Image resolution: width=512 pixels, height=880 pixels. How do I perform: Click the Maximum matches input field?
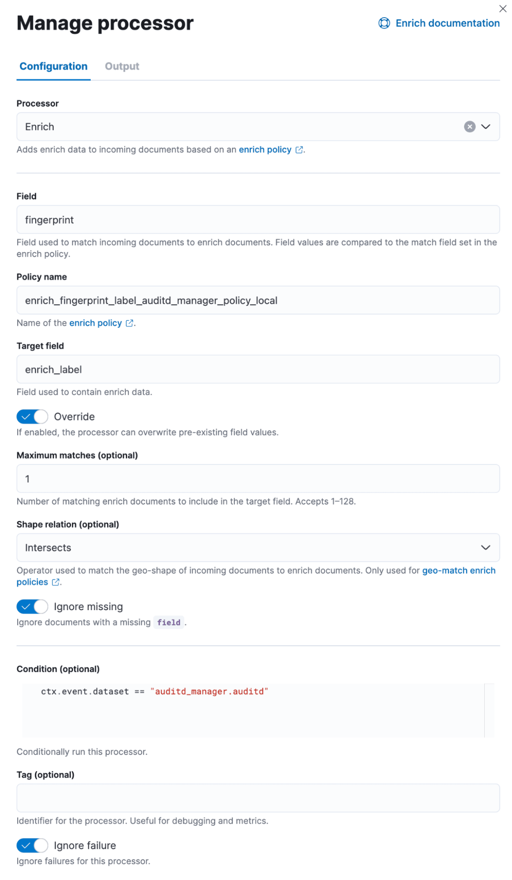coord(258,479)
